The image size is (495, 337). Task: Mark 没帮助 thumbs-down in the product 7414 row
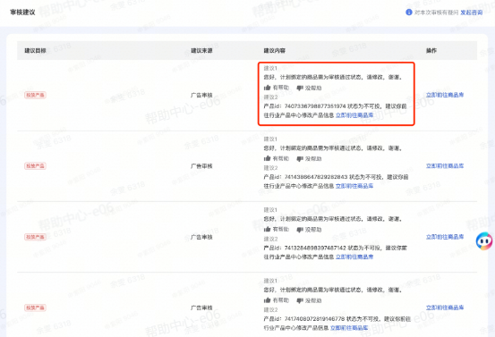coord(309,159)
